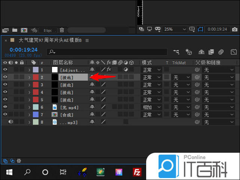
Task: Hide layer 4 淡出 with eye icon
Action: 5,92
